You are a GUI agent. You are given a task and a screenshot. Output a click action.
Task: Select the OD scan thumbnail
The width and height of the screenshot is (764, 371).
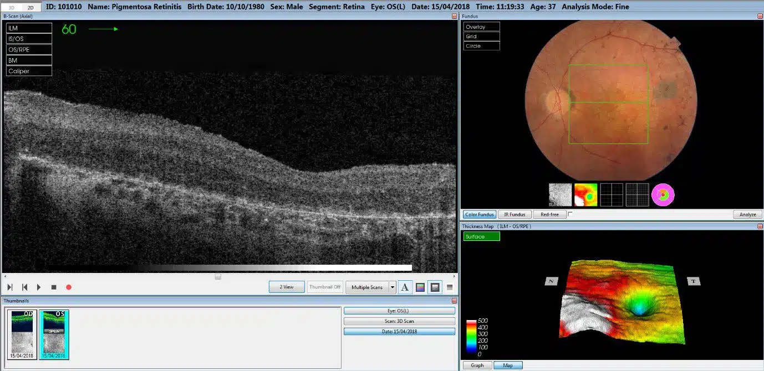23,334
